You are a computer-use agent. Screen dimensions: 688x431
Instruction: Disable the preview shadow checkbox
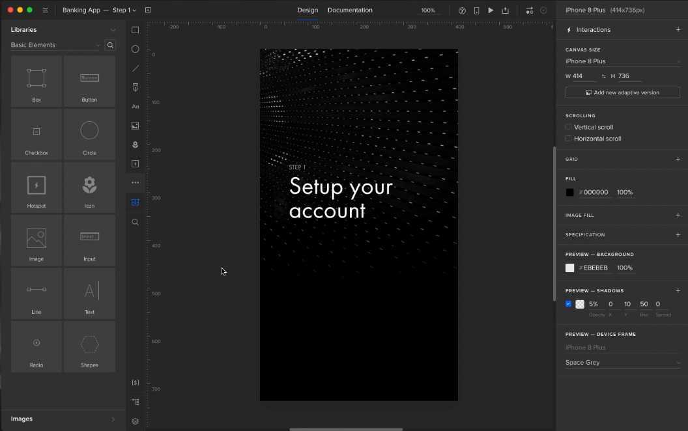tap(568, 304)
